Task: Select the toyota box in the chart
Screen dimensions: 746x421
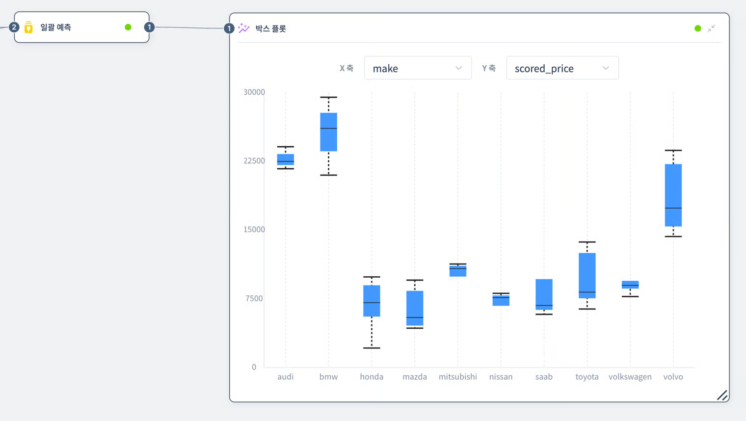Action: (587, 275)
